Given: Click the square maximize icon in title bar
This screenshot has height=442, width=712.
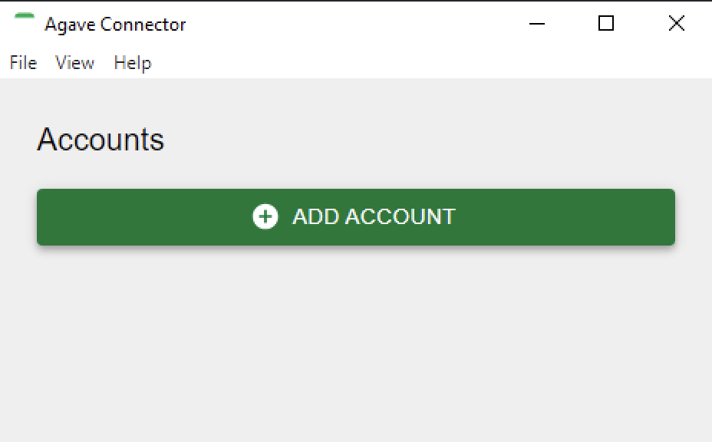Looking at the screenshot, I should (x=606, y=23).
